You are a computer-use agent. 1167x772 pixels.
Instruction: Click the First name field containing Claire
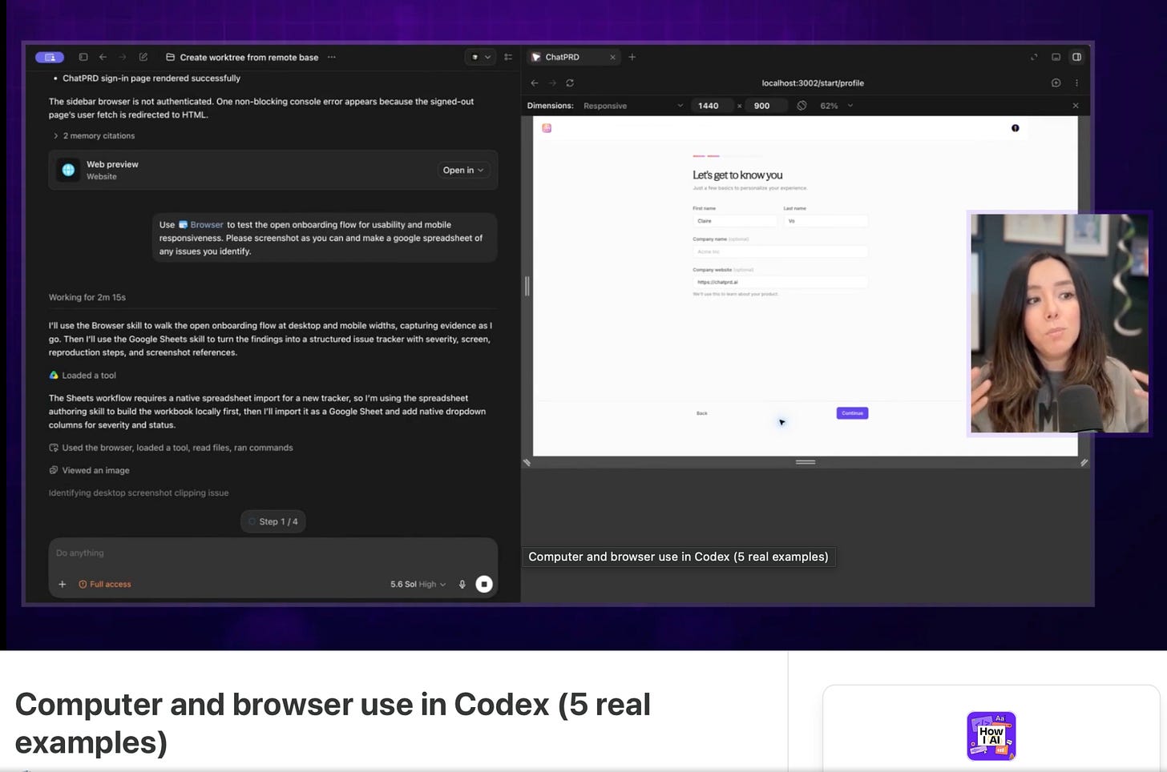coord(734,221)
